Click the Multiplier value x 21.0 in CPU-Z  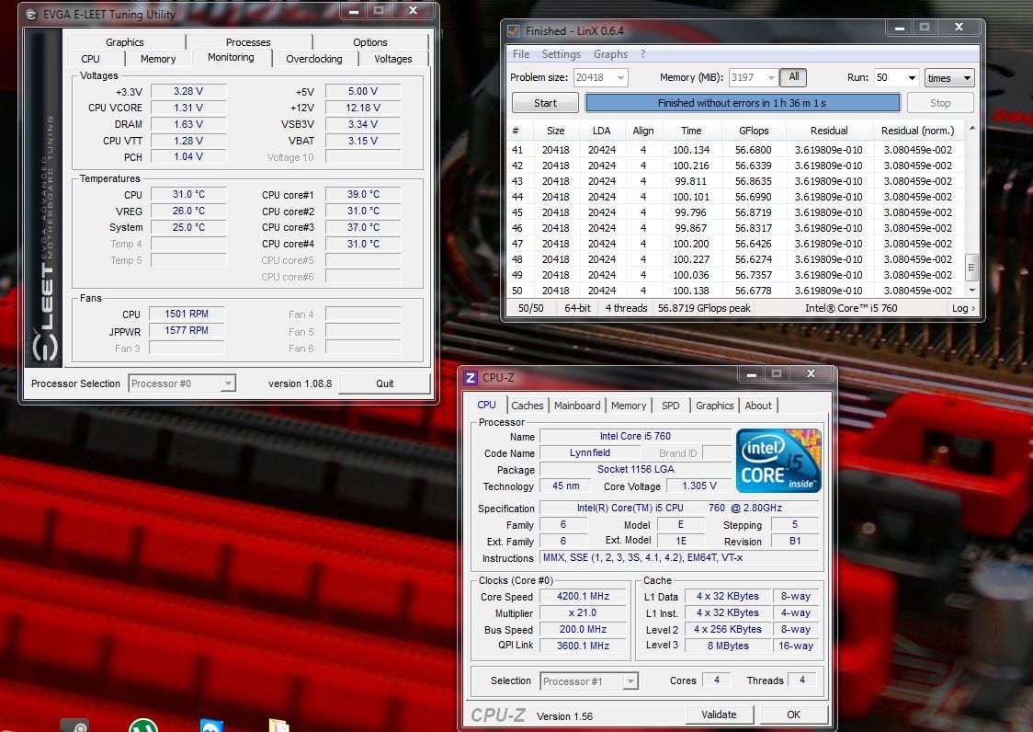pos(583,612)
